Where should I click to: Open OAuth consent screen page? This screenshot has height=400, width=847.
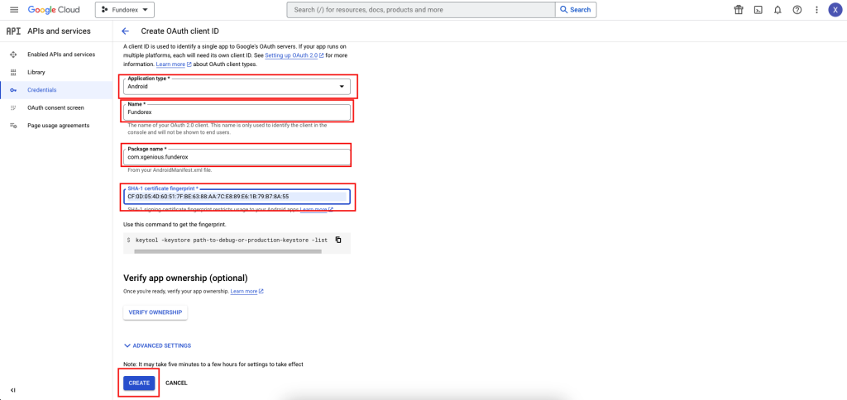tap(55, 108)
